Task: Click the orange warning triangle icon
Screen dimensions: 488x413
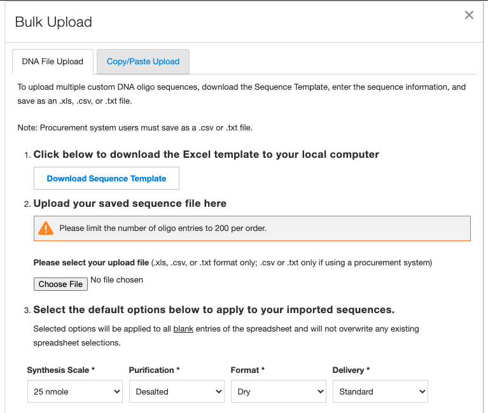Action: click(x=46, y=228)
